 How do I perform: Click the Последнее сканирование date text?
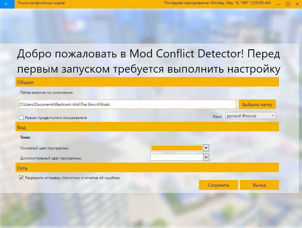point(217,3)
